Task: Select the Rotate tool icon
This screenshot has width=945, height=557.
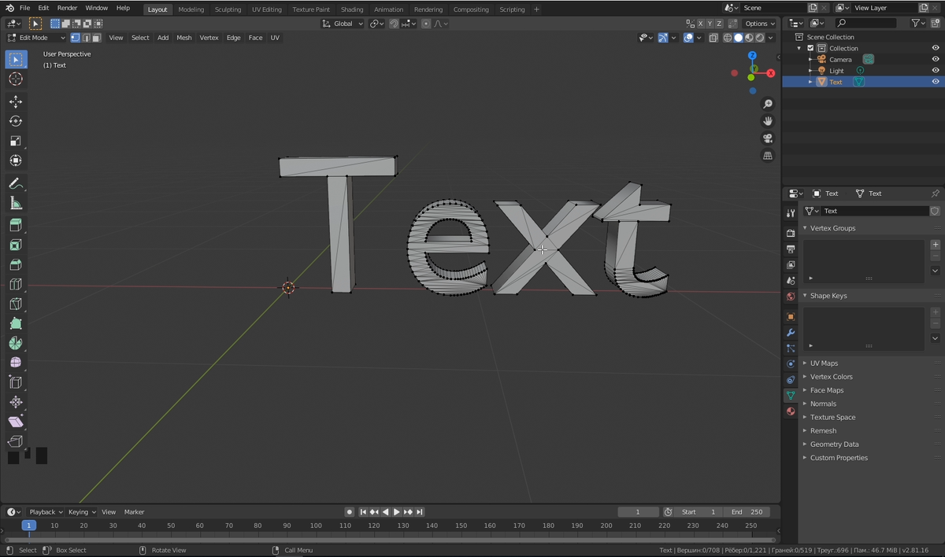Action: [16, 121]
